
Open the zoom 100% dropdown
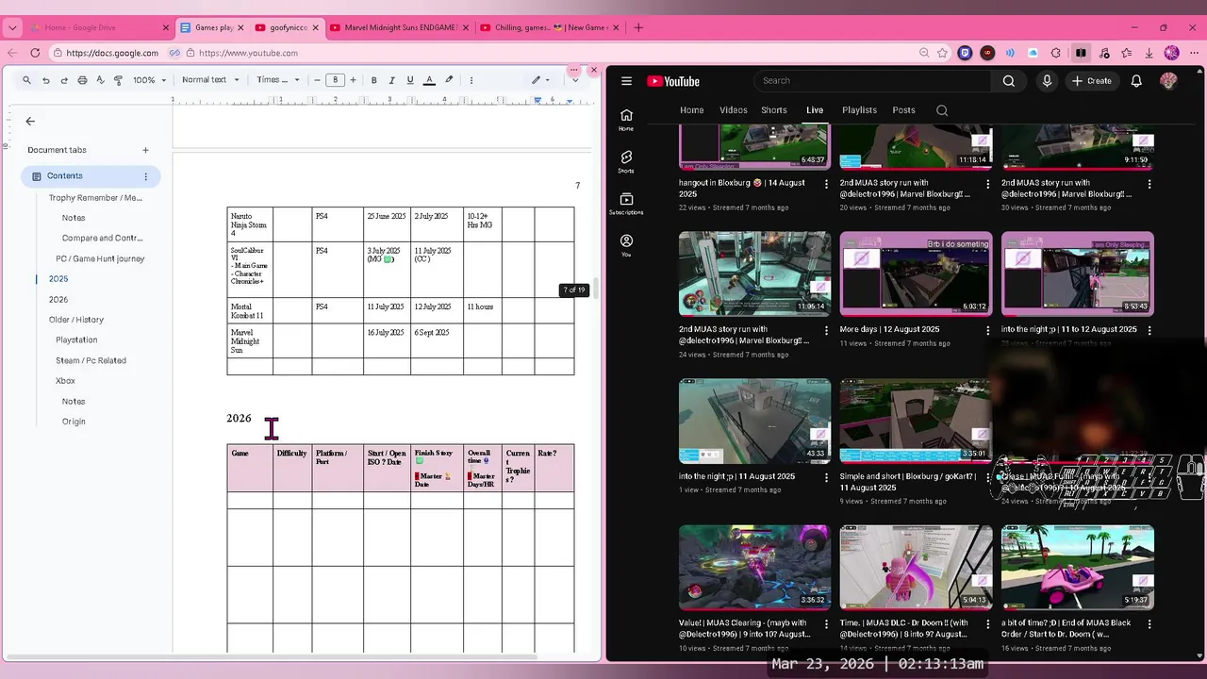tap(149, 80)
